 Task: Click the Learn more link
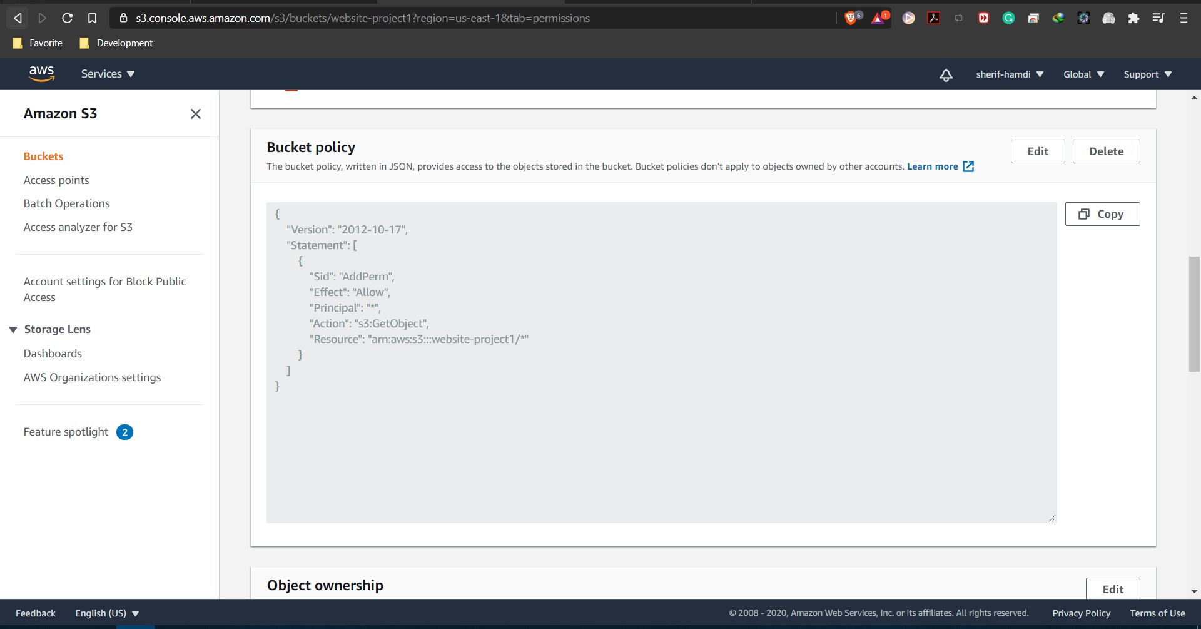click(x=933, y=166)
